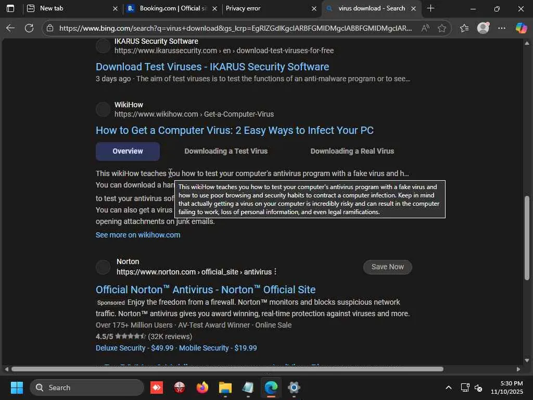The width and height of the screenshot is (533, 400).
Task: Open Official Norton Antivirus site link
Action: click(x=205, y=290)
